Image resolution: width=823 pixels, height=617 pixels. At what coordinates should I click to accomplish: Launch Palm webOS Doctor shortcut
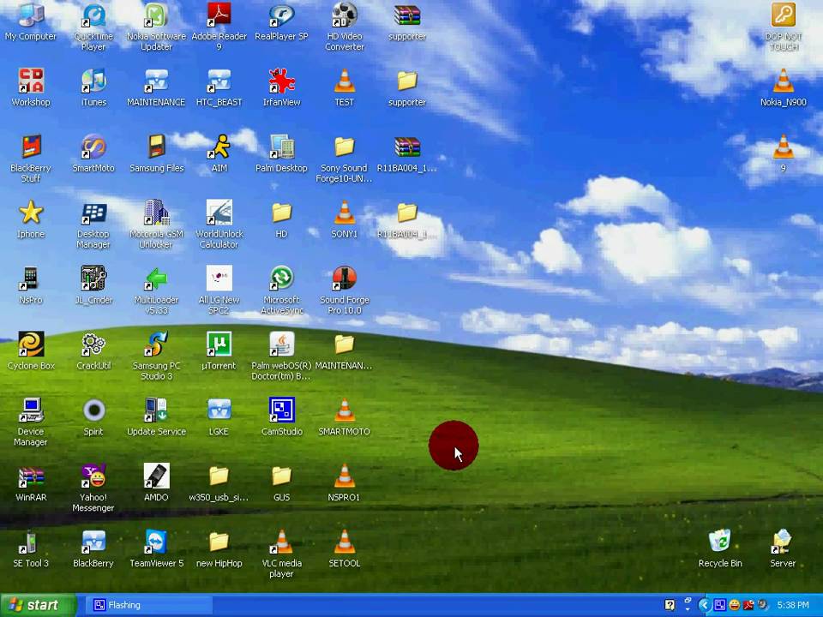(282, 344)
